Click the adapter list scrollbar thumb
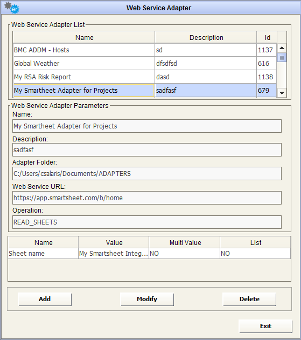 coord(282,57)
